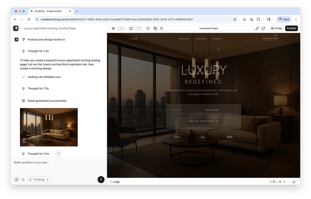The width and height of the screenshot is (311, 199).
Task: Click the power icon in the logs bar
Action: click(x=294, y=182)
